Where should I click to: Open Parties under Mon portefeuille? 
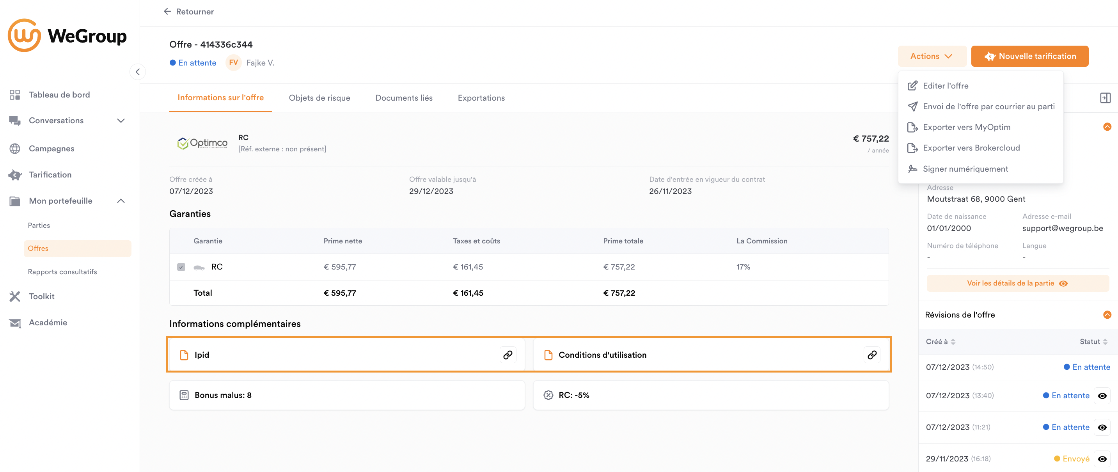pos(39,225)
